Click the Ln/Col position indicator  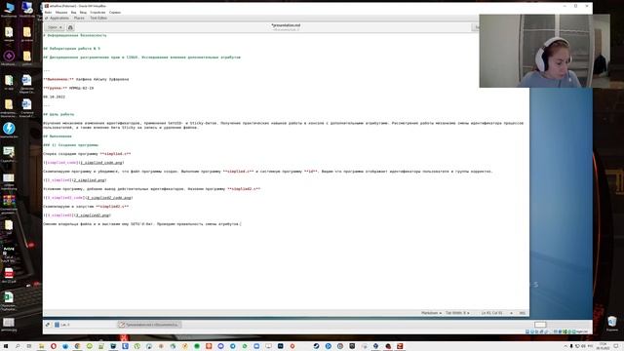(491, 313)
